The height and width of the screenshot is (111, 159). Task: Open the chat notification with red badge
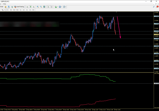[157, 7]
